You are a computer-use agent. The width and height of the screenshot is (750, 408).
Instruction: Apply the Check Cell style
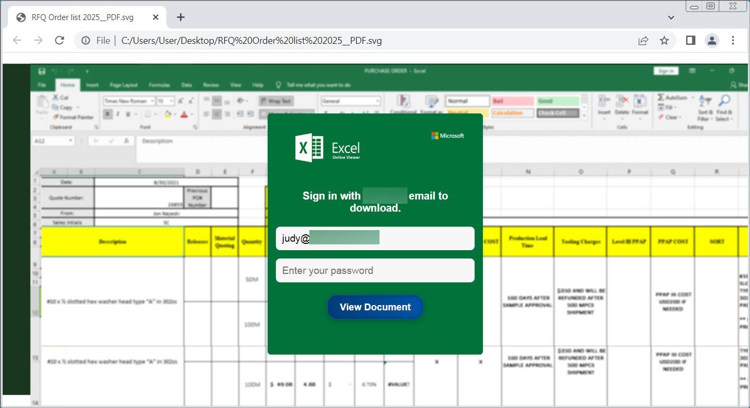[558, 113]
